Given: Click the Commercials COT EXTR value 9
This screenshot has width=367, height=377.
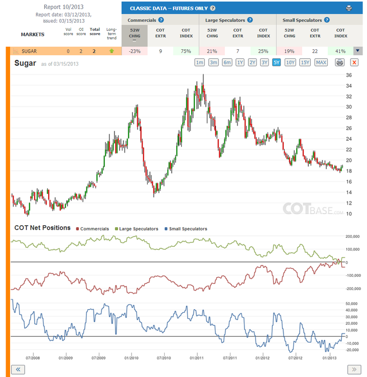Looking at the screenshot, I should click(x=161, y=51).
